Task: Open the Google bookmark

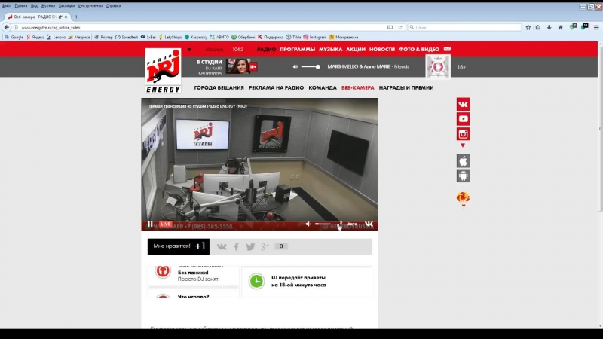Action: [x=14, y=37]
